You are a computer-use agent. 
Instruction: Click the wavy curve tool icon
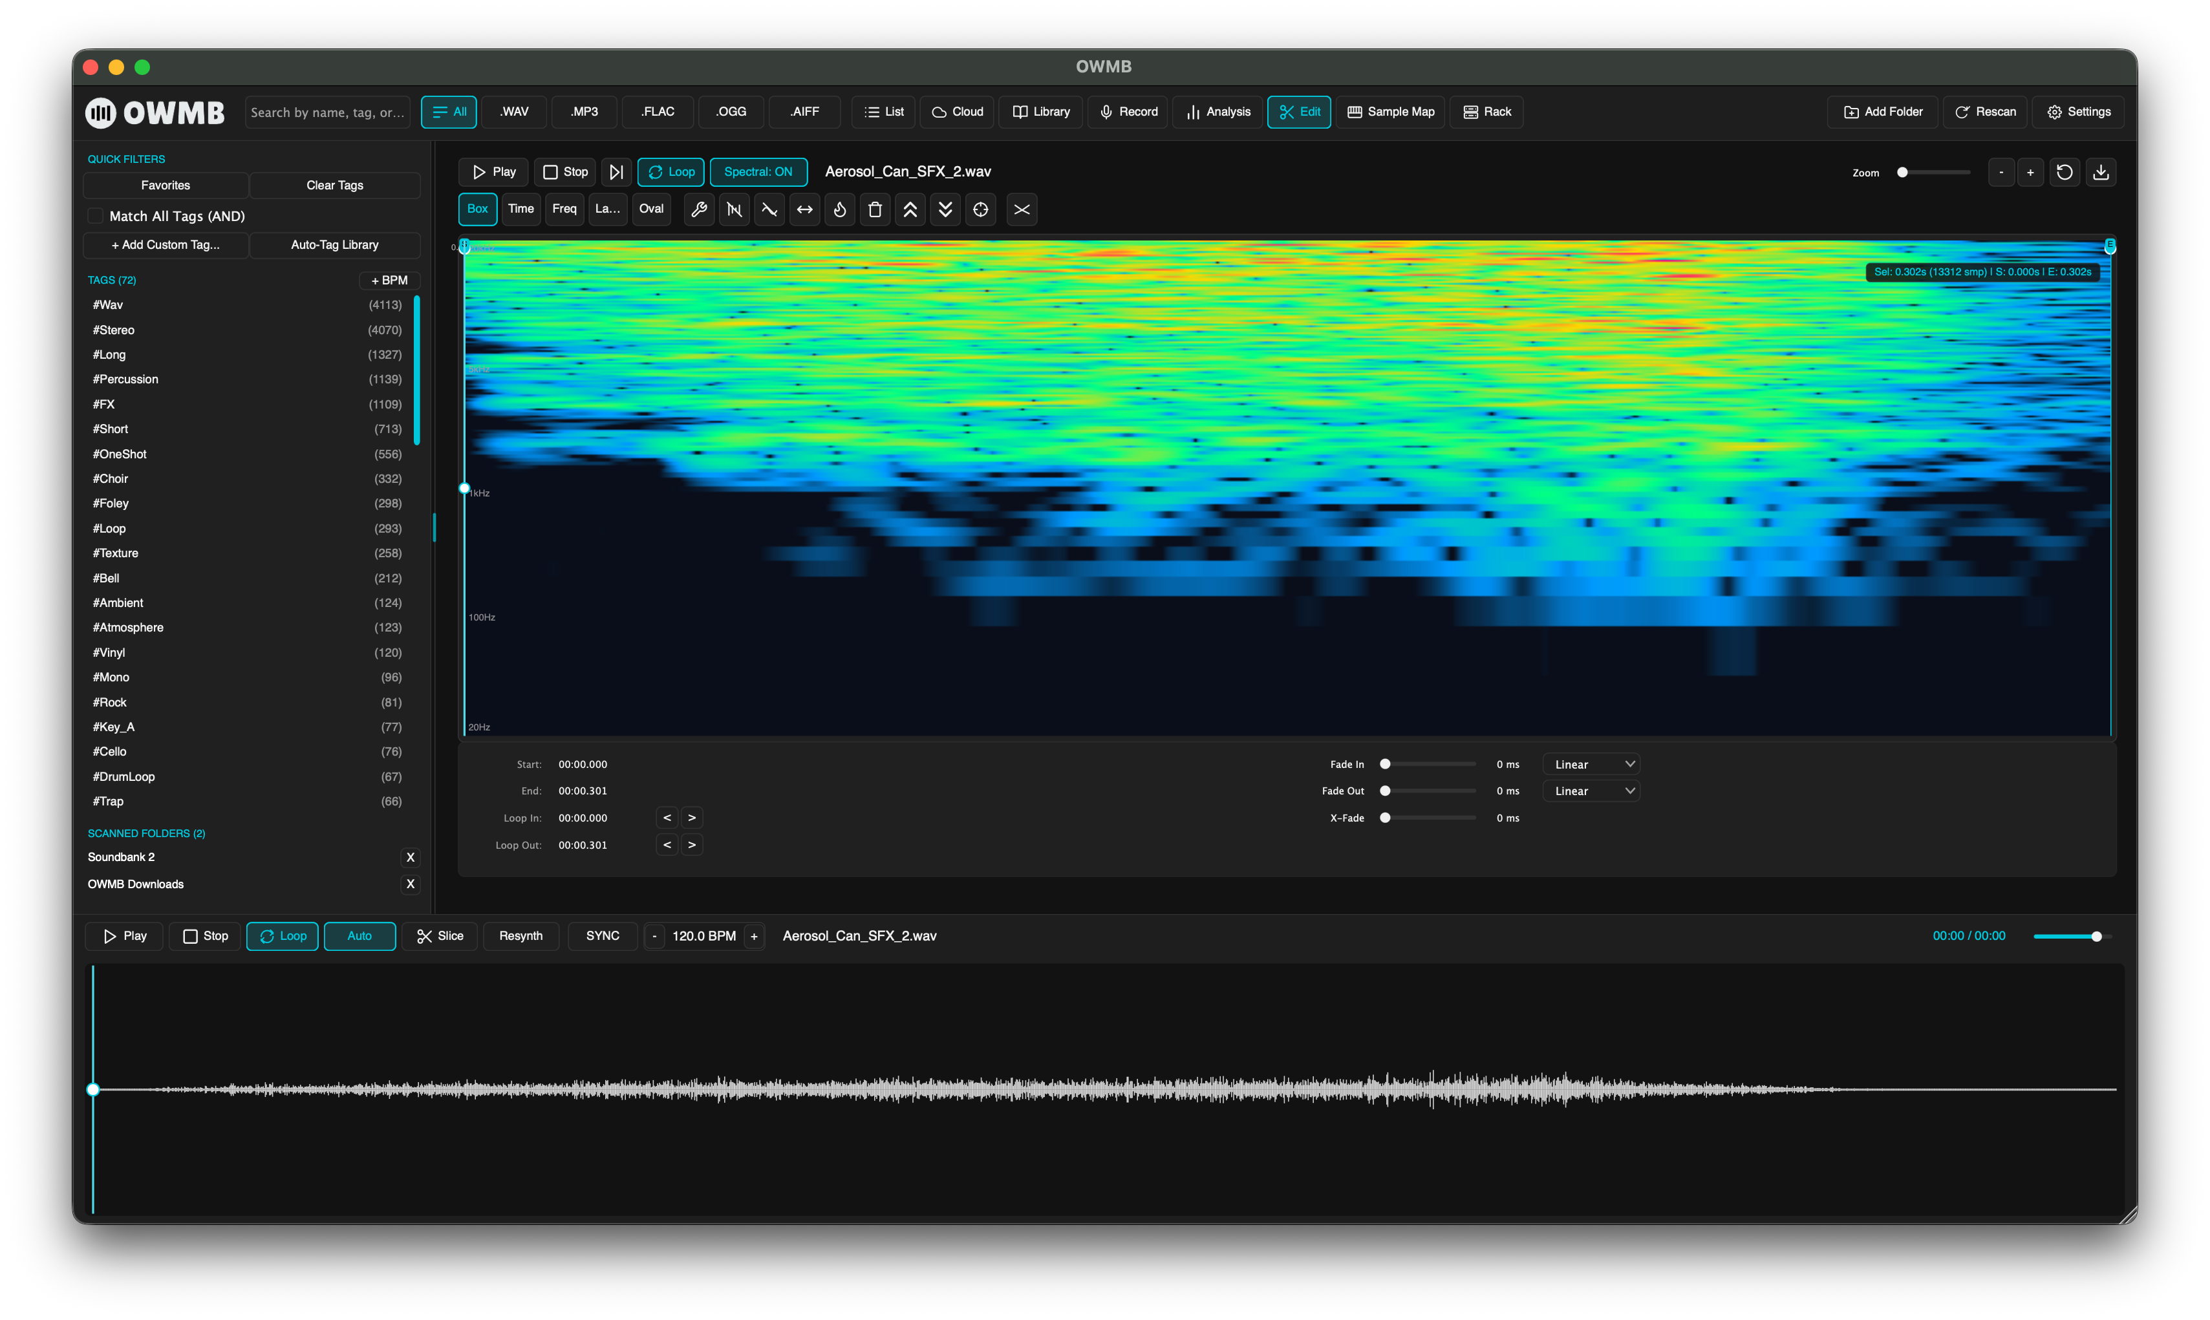[x=769, y=209]
